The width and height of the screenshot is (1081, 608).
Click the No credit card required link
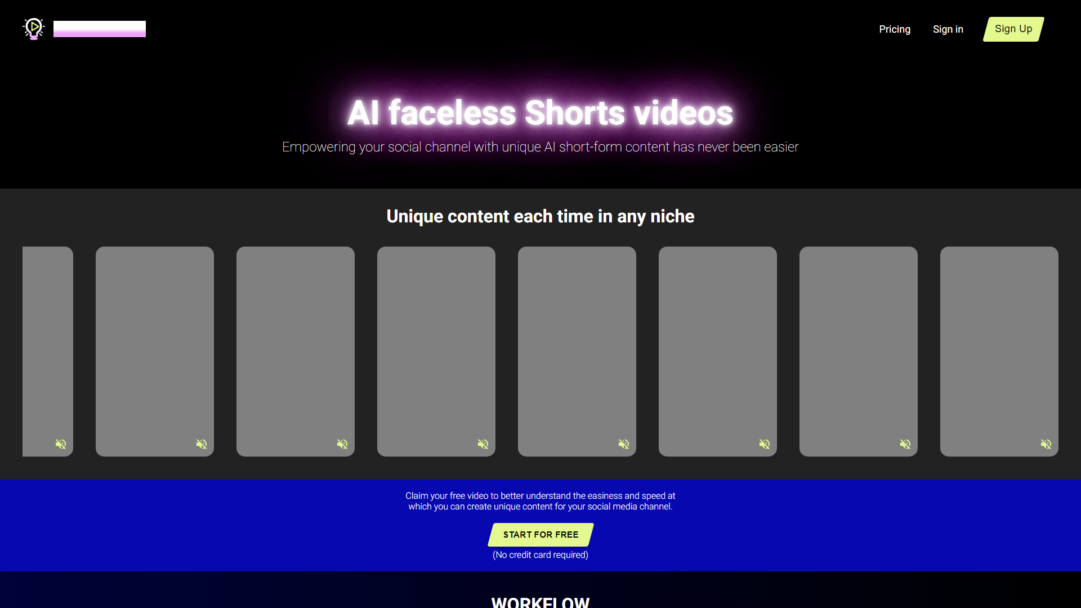(x=540, y=555)
